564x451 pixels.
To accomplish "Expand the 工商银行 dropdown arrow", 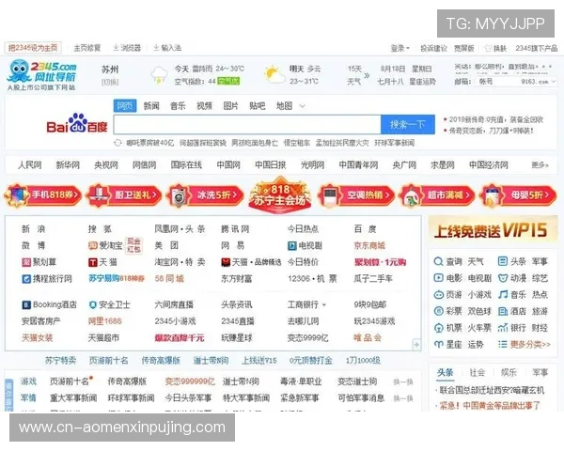I will 324,305.
